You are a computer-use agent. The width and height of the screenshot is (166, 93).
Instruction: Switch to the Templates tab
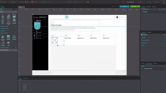[148, 7]
